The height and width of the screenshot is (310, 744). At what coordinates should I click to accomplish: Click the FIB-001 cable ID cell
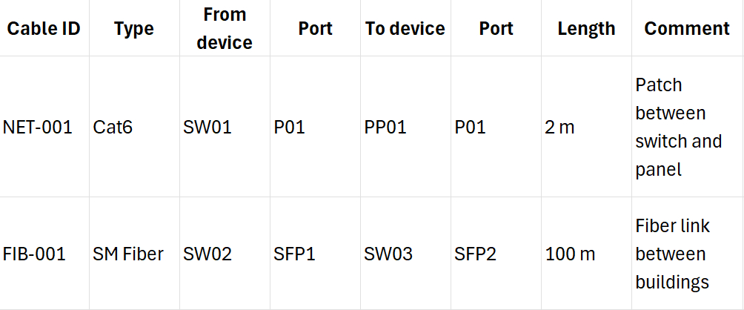(35, 254)
